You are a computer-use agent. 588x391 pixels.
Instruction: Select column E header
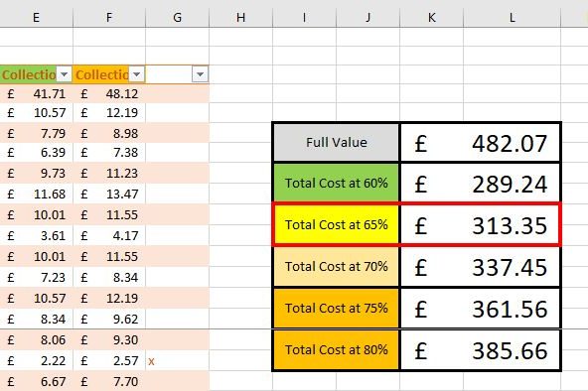[x=37, y=17]
